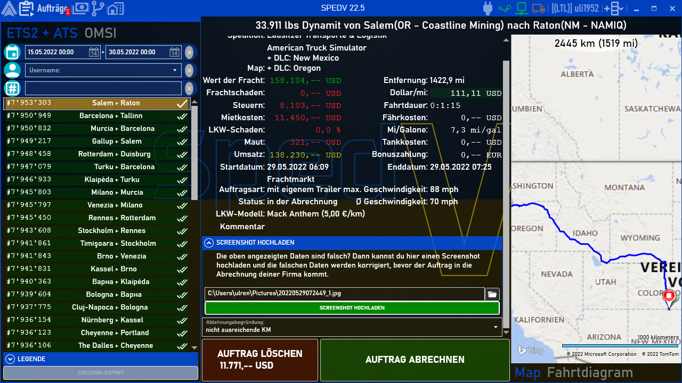Select job Klaipėda ▸ Turku
The image size is (682, 383).
[97, 180]
